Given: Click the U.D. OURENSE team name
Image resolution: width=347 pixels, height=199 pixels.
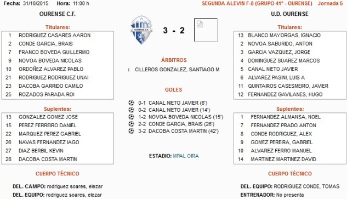Looking at the screenshot, I should [289, 14].
